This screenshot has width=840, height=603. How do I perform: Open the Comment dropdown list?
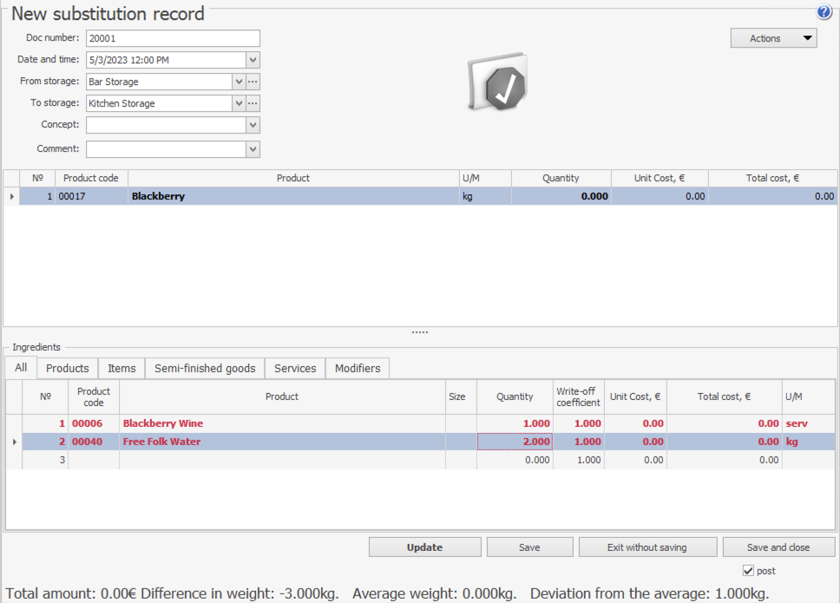[253, 149]
